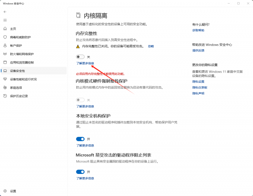Turn off 本地安全机构保护 toggle
The image size is (253, 196).
coord(80,139)
